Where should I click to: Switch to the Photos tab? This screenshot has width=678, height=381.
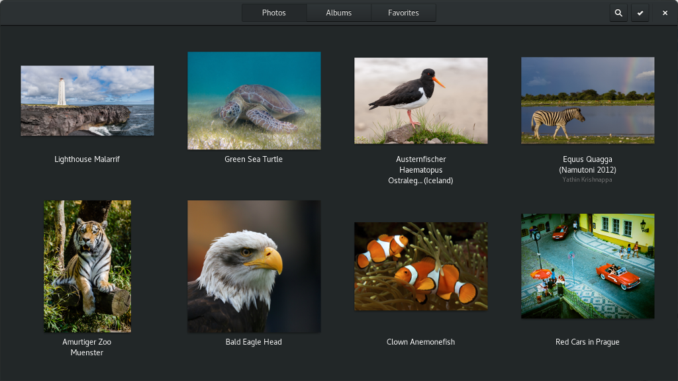(x=274, y=13)
